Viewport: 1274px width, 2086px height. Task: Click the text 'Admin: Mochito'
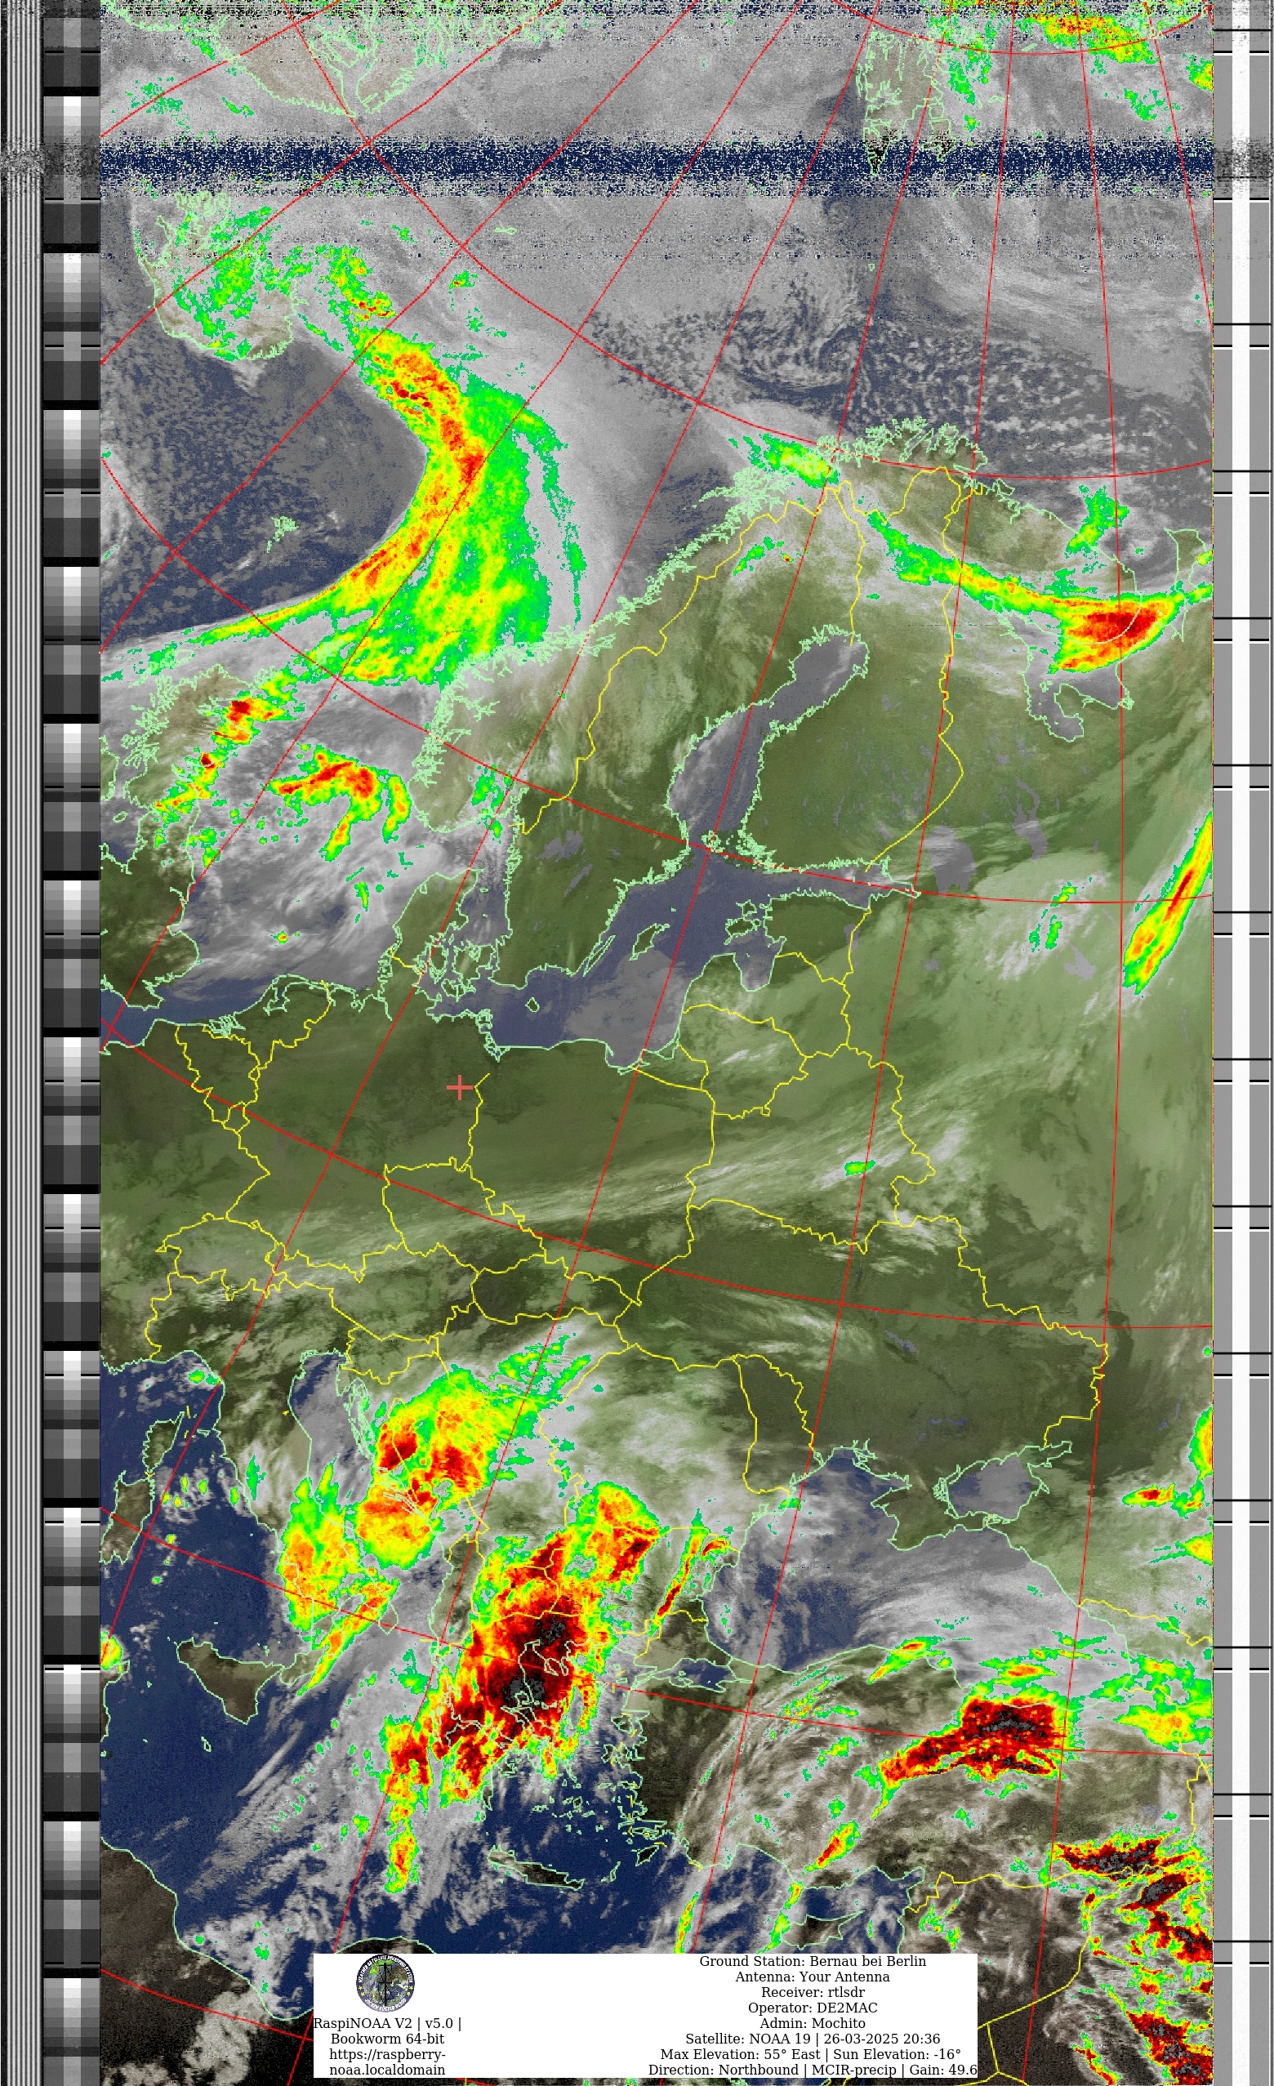coord(813,2023)
